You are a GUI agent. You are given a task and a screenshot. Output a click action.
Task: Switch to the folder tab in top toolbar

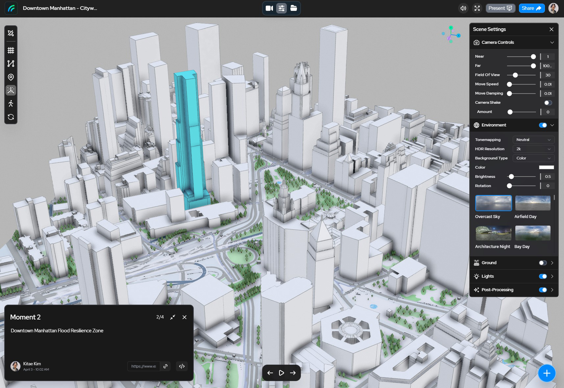(294, 8)
